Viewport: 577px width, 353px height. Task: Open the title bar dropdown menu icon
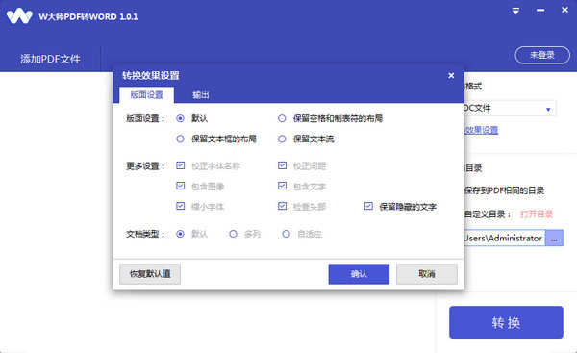tap(515, 11)
